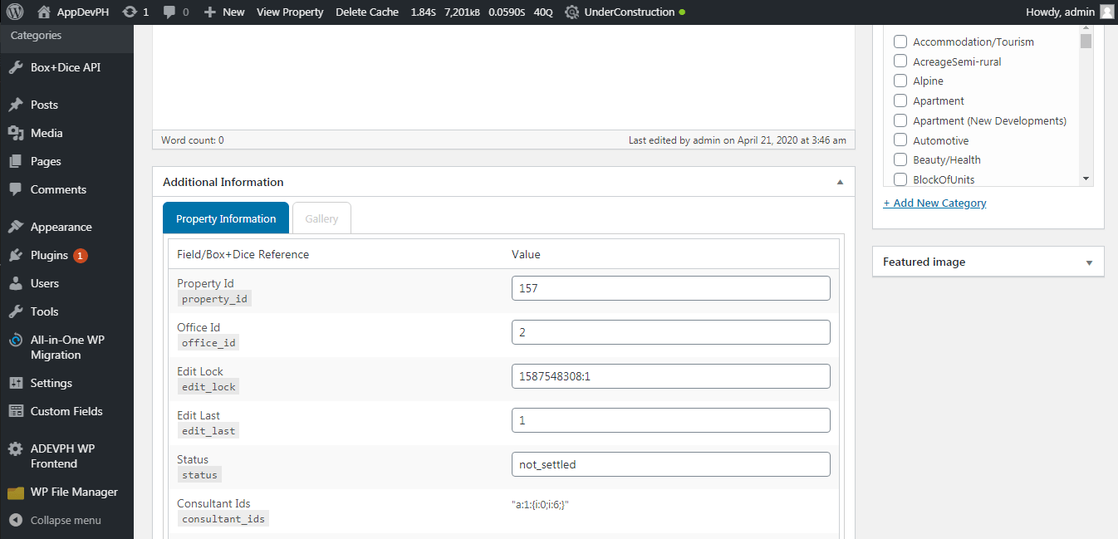Click the Last edited by admin text
The height and width of the screenshot is (539, 1118).
tap(738, 140)
